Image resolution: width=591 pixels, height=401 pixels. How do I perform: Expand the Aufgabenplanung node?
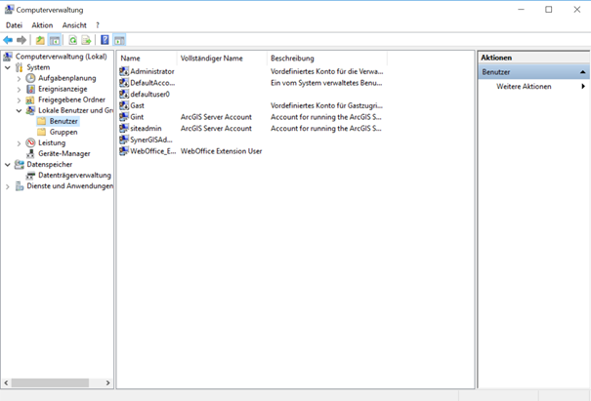19,79
